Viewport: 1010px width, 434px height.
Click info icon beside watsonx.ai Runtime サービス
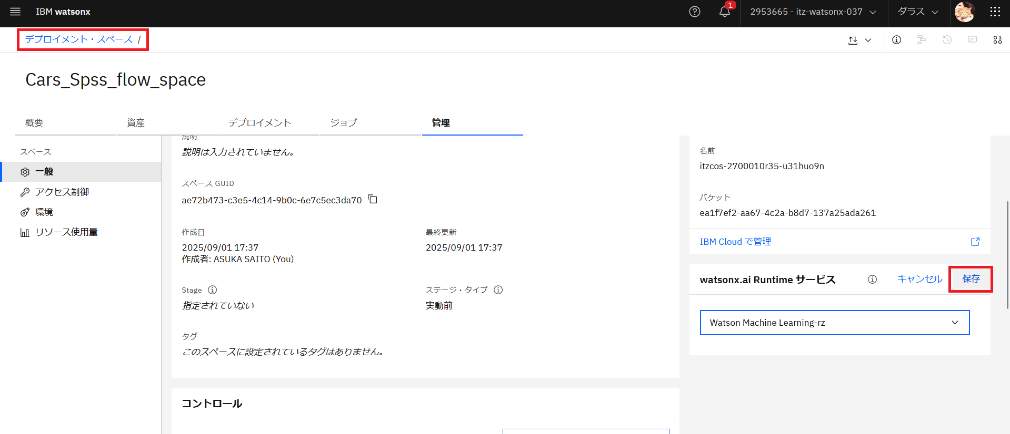point(872,280)
